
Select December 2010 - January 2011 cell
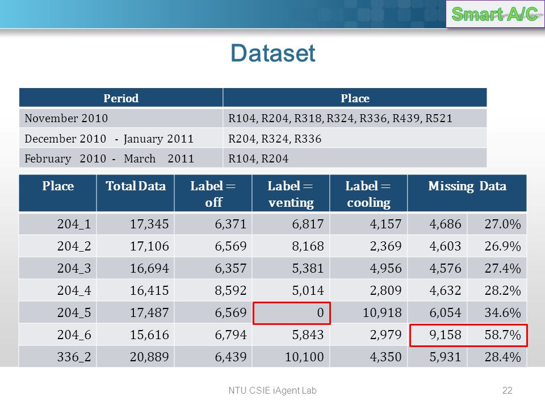point(121,139)
